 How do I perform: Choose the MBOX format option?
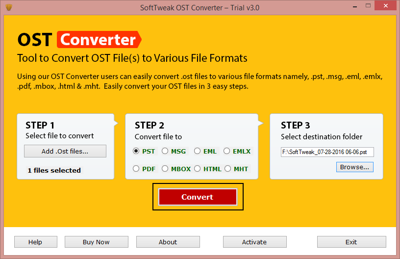165,169
